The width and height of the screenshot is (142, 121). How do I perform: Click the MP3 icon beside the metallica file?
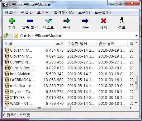point(7,86)
